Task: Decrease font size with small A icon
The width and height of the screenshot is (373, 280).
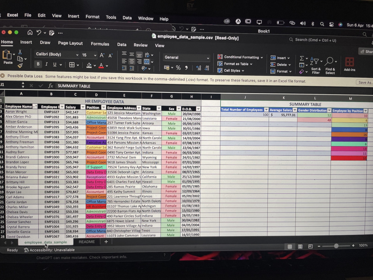Action: (110, 56)
